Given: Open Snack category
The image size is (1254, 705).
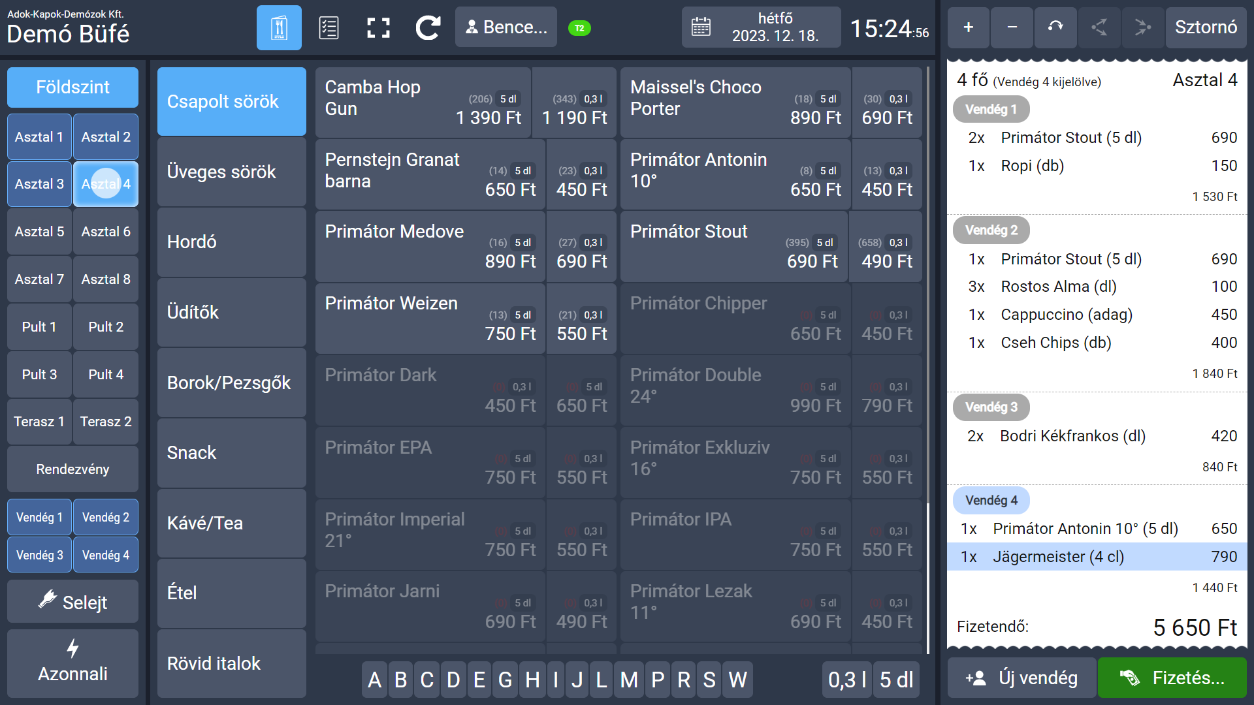Looking at the screenshot, I should 232,453.
